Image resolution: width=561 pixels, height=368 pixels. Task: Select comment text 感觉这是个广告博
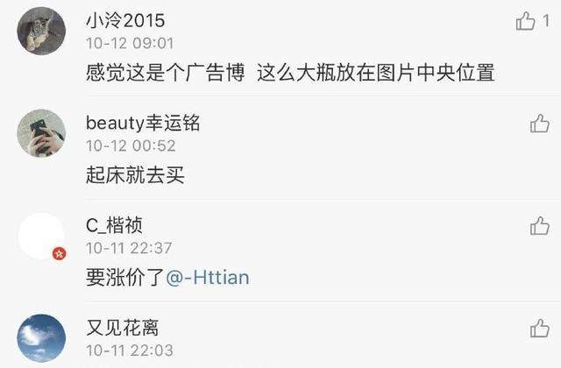tap(166, 73)
